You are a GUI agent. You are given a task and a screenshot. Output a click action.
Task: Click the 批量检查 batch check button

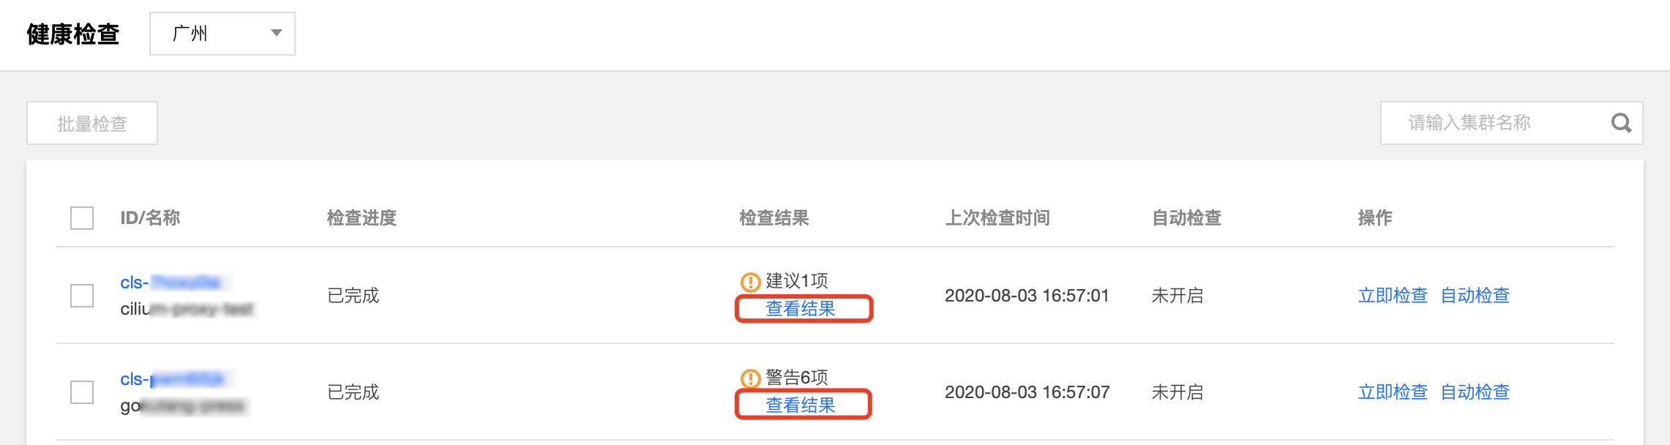point(92,123)
